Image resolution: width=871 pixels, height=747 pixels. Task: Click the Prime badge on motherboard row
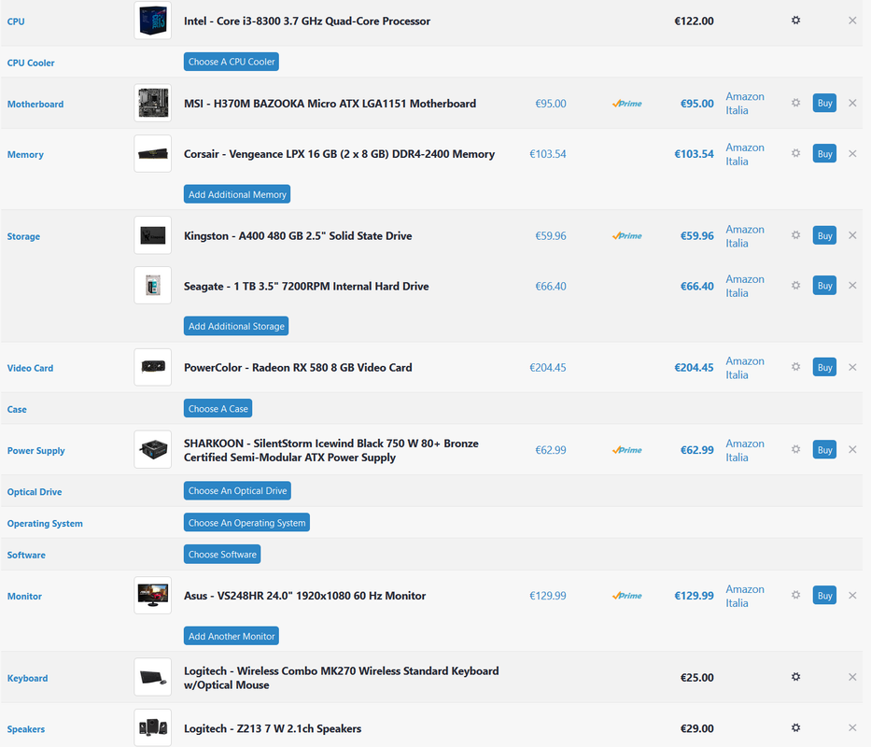[x=627, y=104]
